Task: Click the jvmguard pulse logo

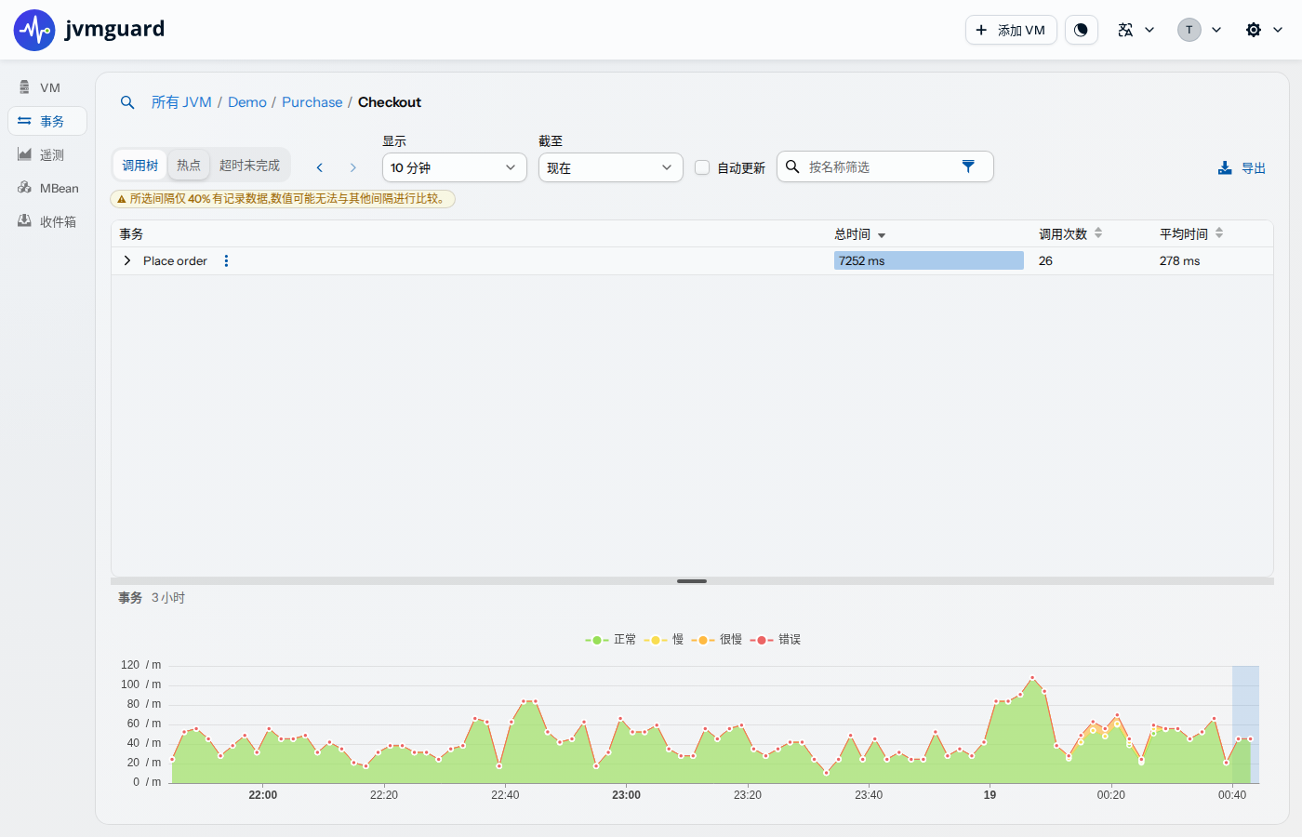Action: pos(34,30)
